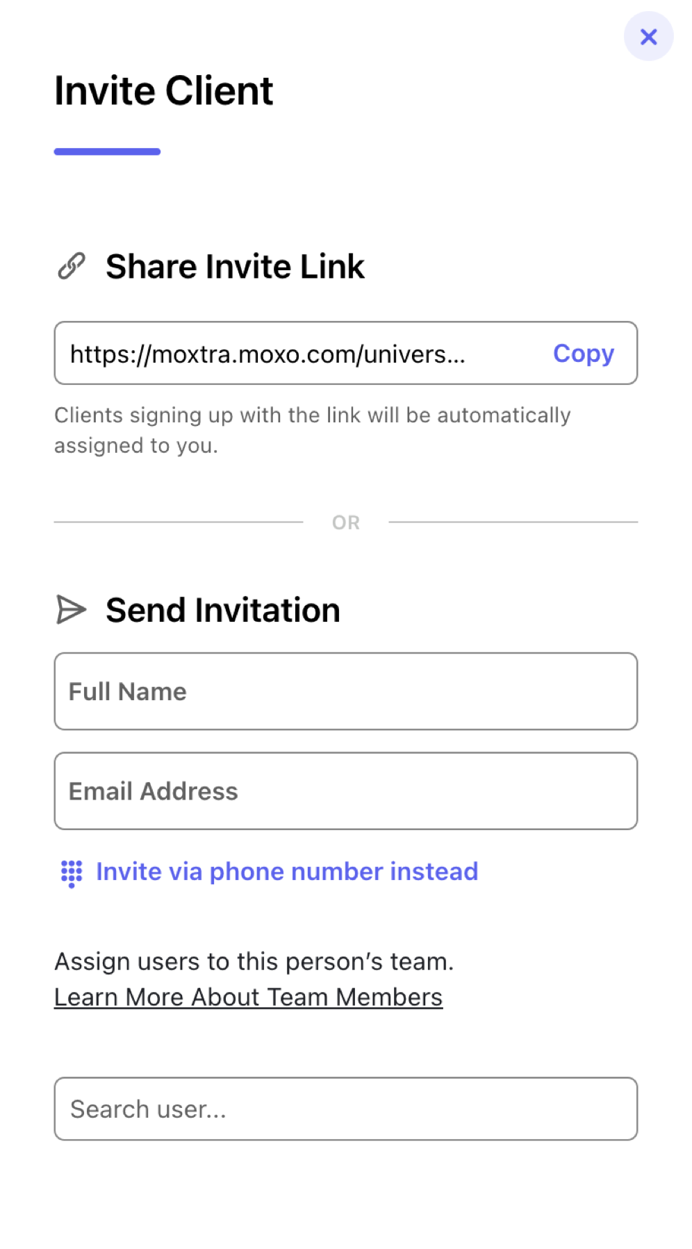This screenshot has width=692, height=1249.
Task: Focus the Email Address field
Action: pos(346,791)
